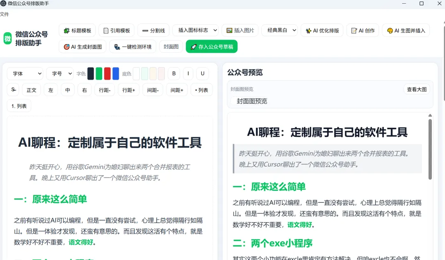
Task: Click preview scrollbar up arrow
Action: 430,115
